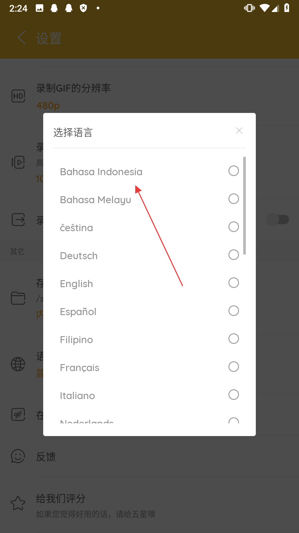Tap the GIF settings icon

18,414
